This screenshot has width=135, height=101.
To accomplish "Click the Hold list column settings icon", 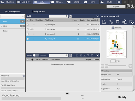I will (x=70, y=16).
